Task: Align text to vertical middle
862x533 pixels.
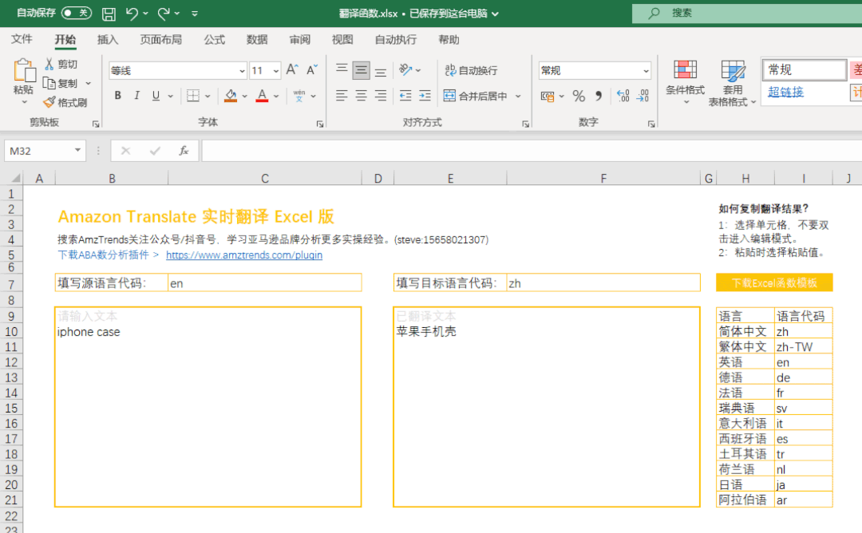Action: point(362,69)
